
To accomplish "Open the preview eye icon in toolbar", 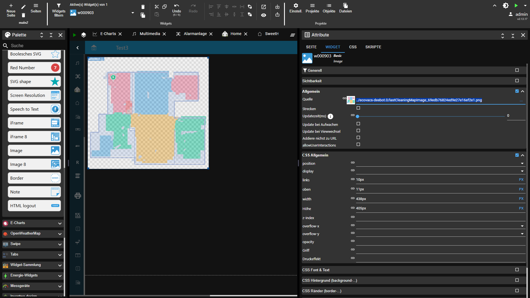I will pyautogui.click(x=264, y=15).
